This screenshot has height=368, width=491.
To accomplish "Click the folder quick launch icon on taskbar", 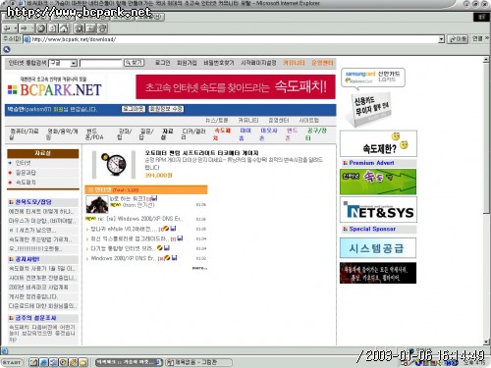I will click(x=83, y=362).
